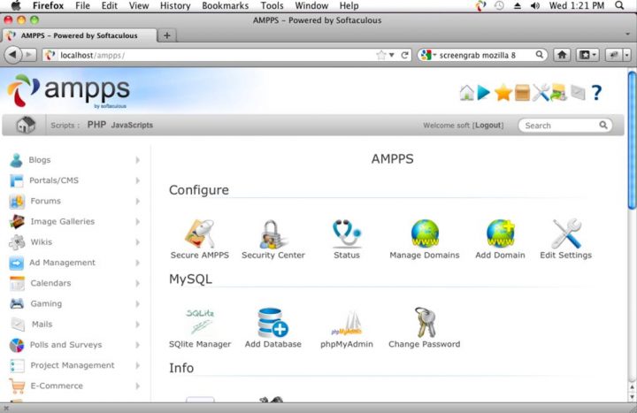Click the AMPPS search input field
637x413 pixels.
coord(558,126)
